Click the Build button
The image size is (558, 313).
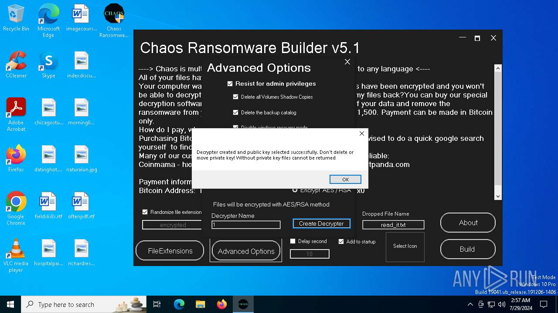(468, 249)
